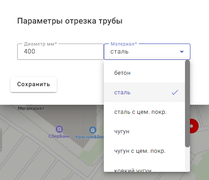Click the СберБанк map marker icon
The width and height of the screenshot is (209, 180).
click(x=59, y=129)
